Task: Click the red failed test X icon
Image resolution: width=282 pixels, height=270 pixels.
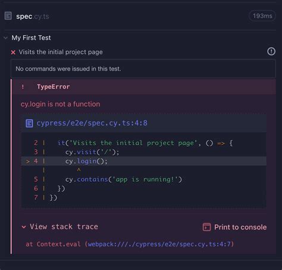Action: pyautogui.click(x=13, y=52)
